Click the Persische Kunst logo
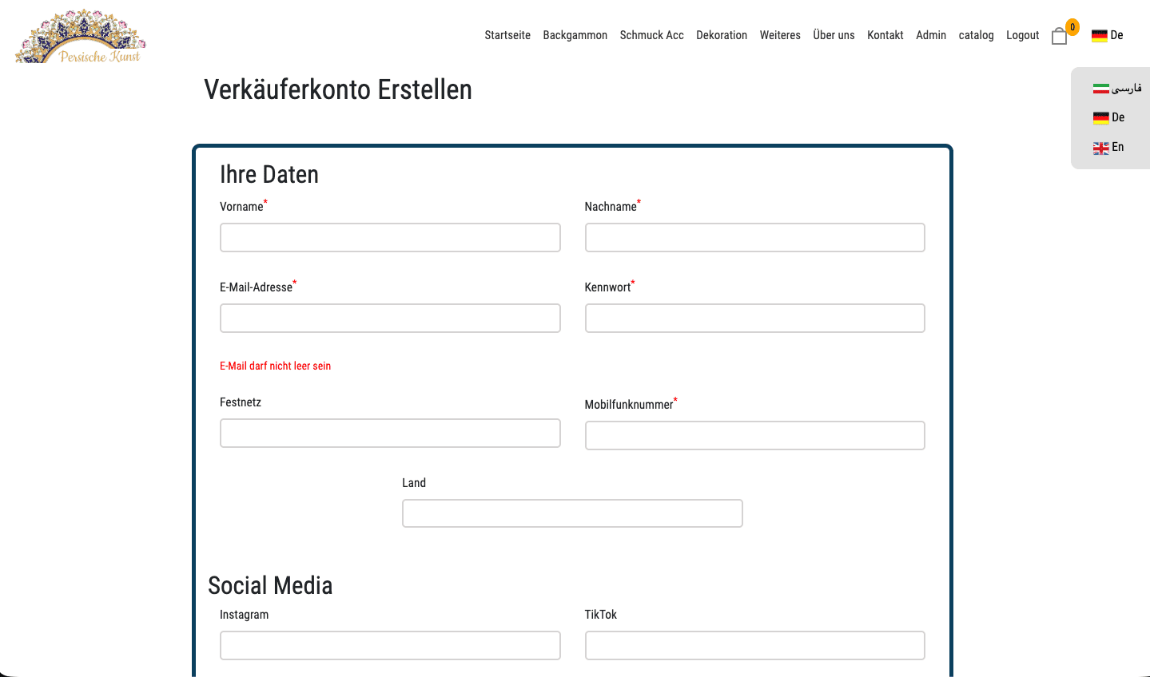Screen dimensions: 1150x677 81,36
